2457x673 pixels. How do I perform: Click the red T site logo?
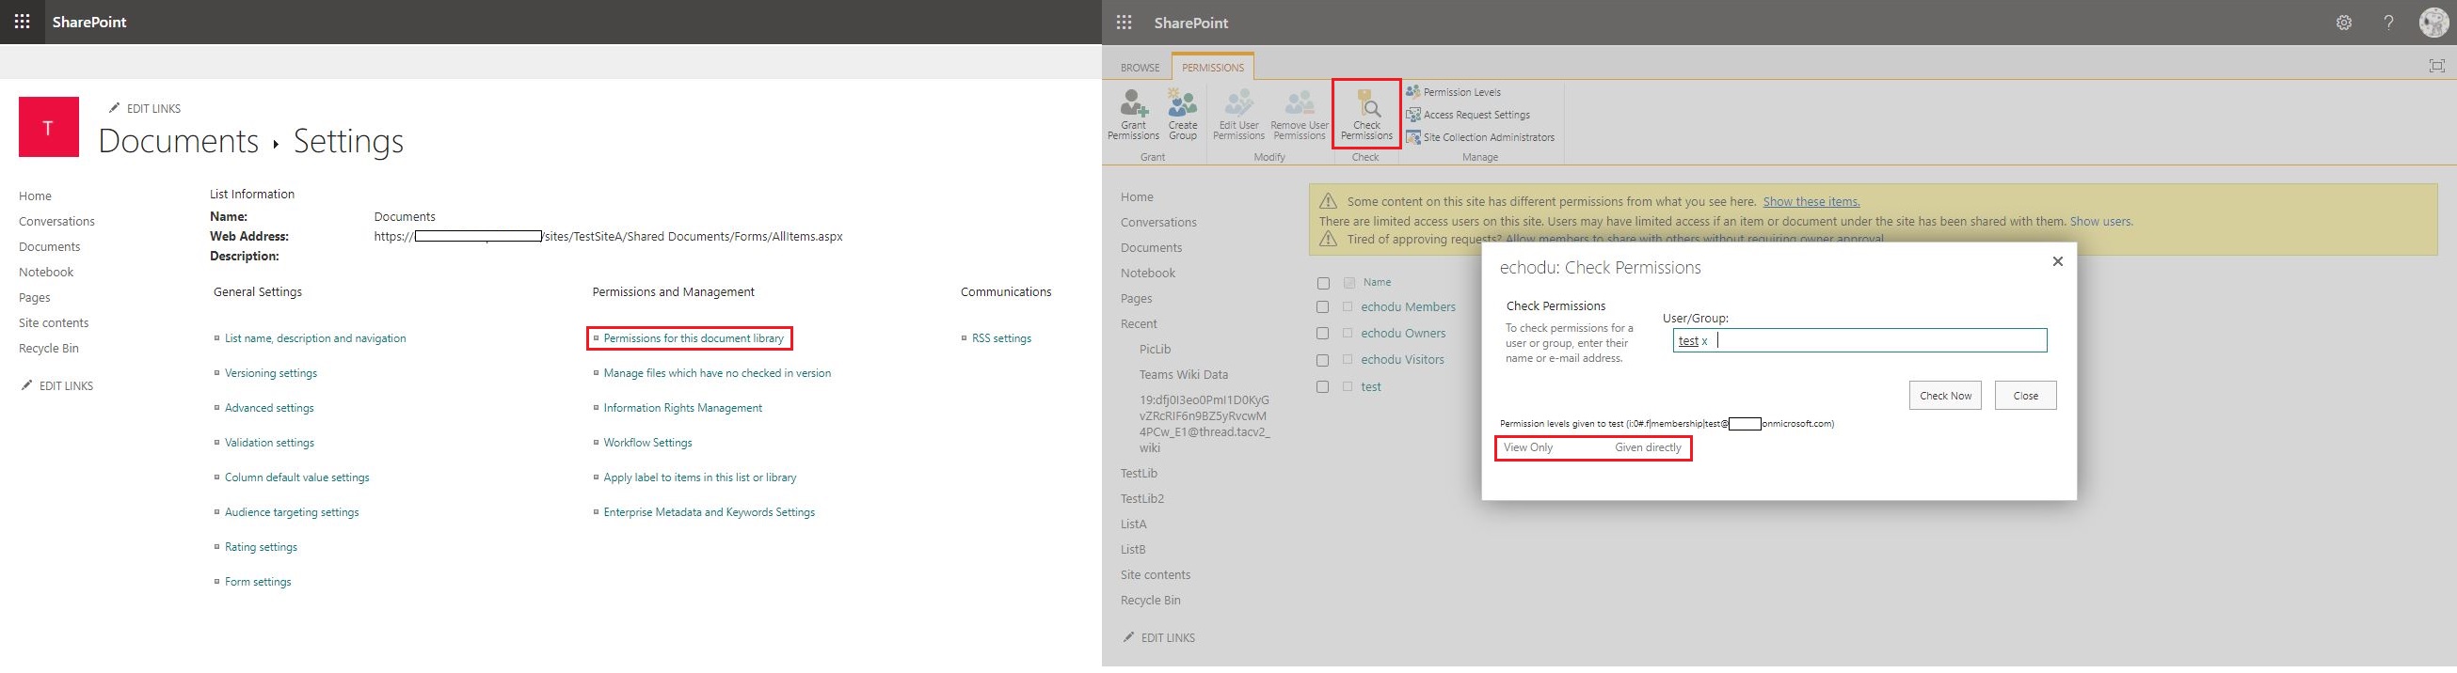click(x=49, y=127)
